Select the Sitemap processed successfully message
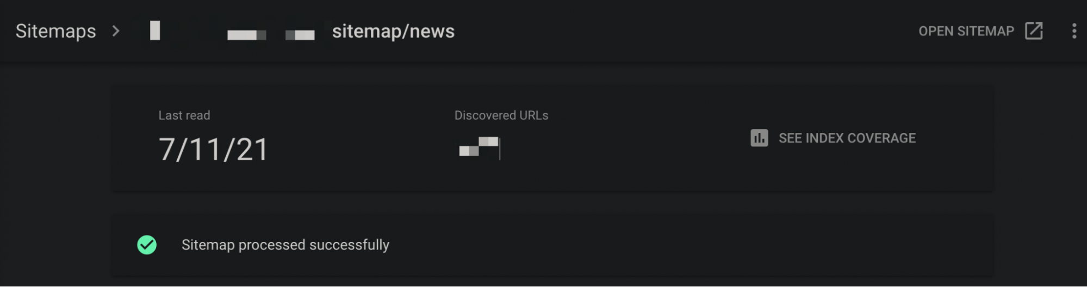Screen dimensions: 1087x287 pos(285,245)
